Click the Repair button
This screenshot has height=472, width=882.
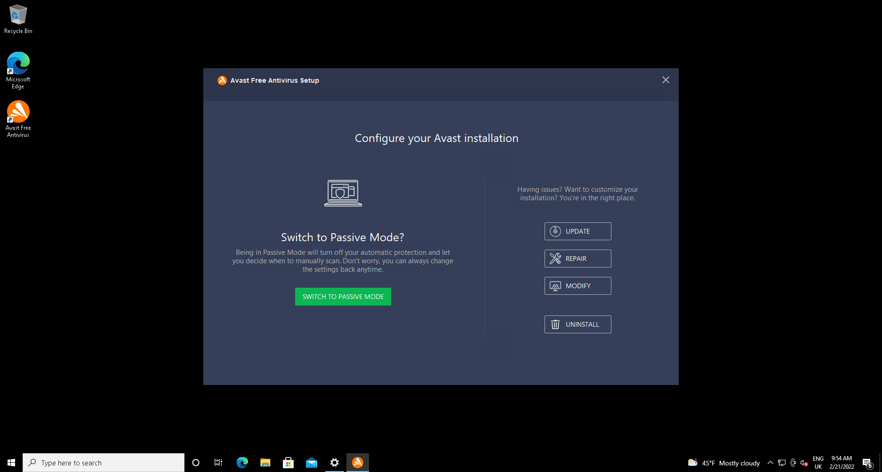(577, 259)
